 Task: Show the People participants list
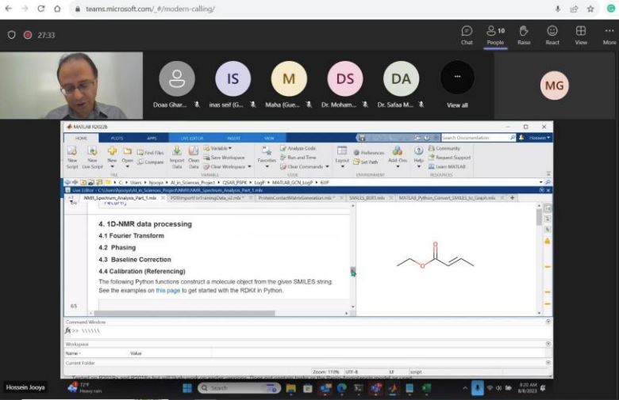(495, 34)
